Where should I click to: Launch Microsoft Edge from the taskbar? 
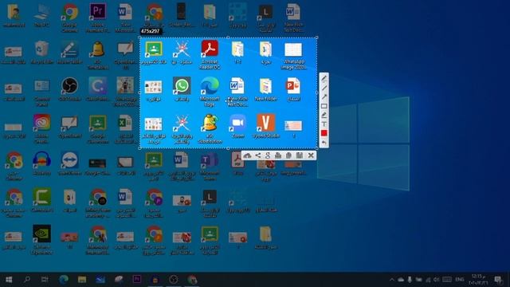pos(64,280)
